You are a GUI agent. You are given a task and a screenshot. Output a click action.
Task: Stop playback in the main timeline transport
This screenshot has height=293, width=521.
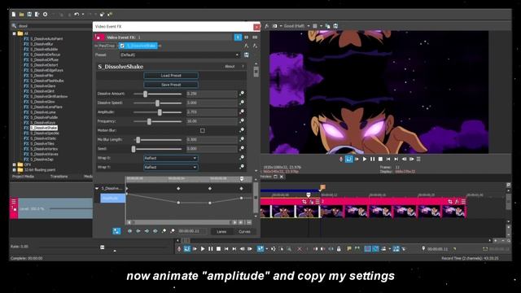(218, 248)
